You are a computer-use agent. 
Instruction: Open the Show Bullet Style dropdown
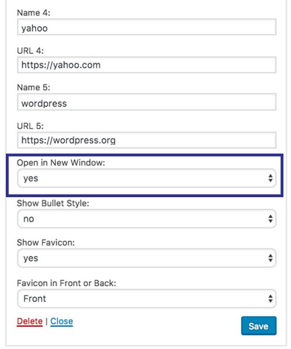(x=147, y=219)
